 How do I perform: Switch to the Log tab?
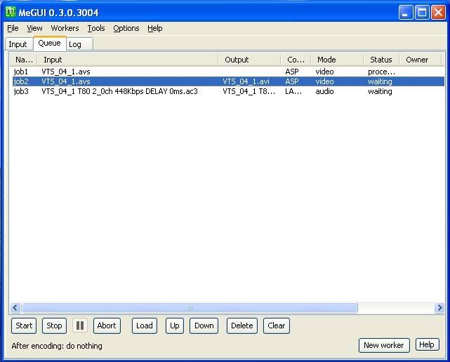coord(75,44)
